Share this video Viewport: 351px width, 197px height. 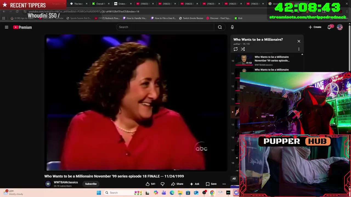(177, 184)
